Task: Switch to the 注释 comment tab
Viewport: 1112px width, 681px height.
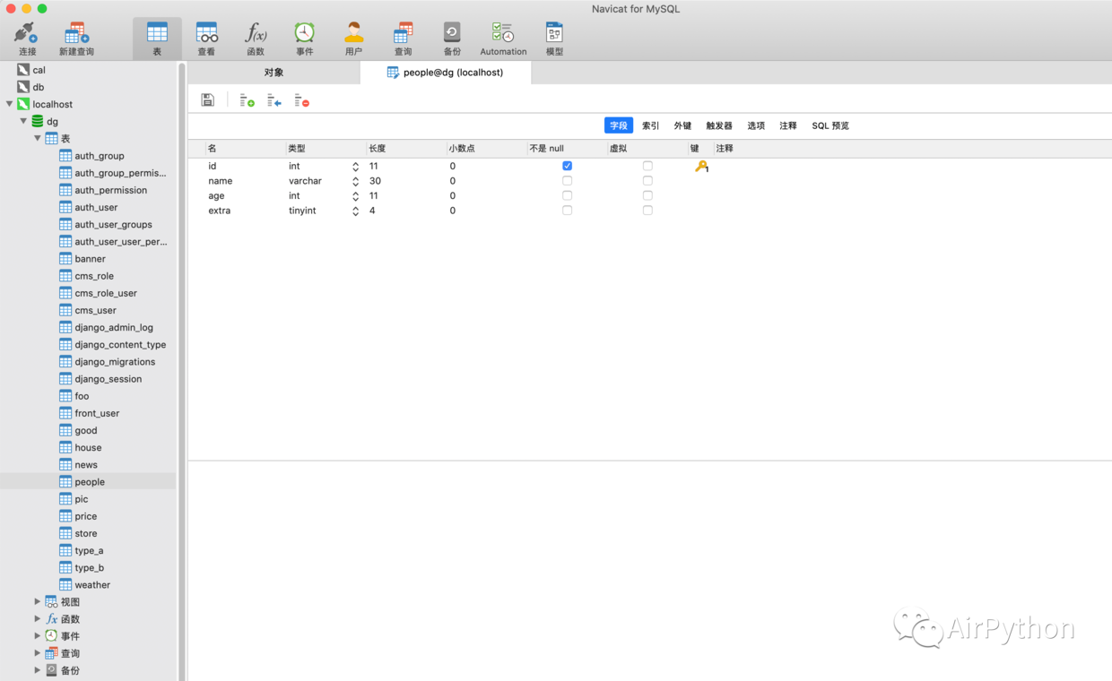Action: 788,125
